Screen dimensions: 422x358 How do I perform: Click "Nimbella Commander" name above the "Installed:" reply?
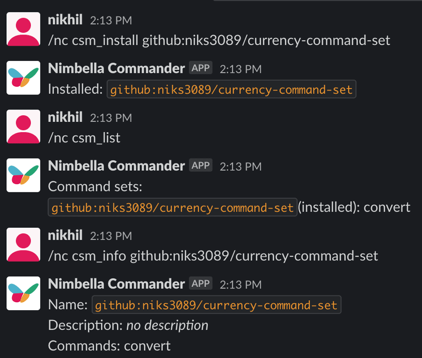click(116, 68)
